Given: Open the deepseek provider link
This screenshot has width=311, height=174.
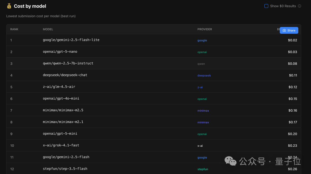Looking at the screenshot, I should 204,76.
